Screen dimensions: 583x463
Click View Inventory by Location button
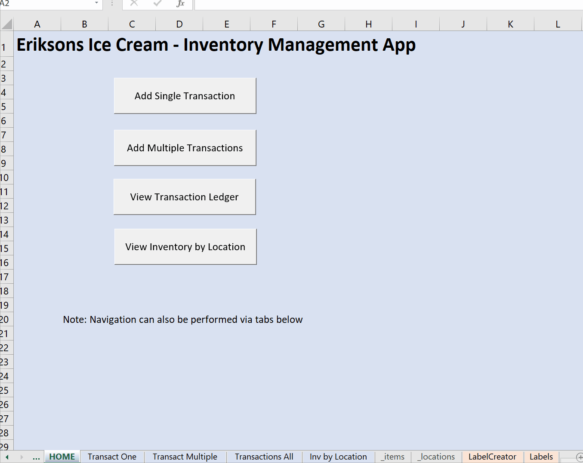point(185,247)
